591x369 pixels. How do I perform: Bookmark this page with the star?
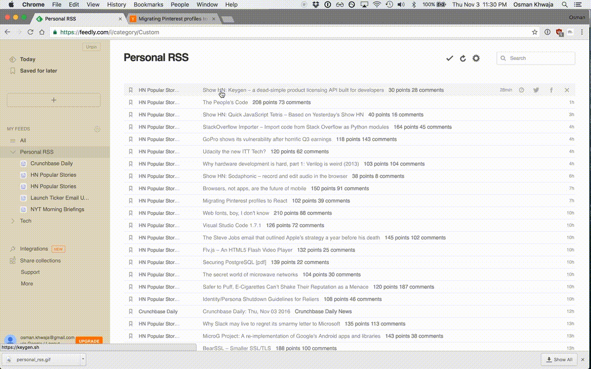tap(535, 32)
